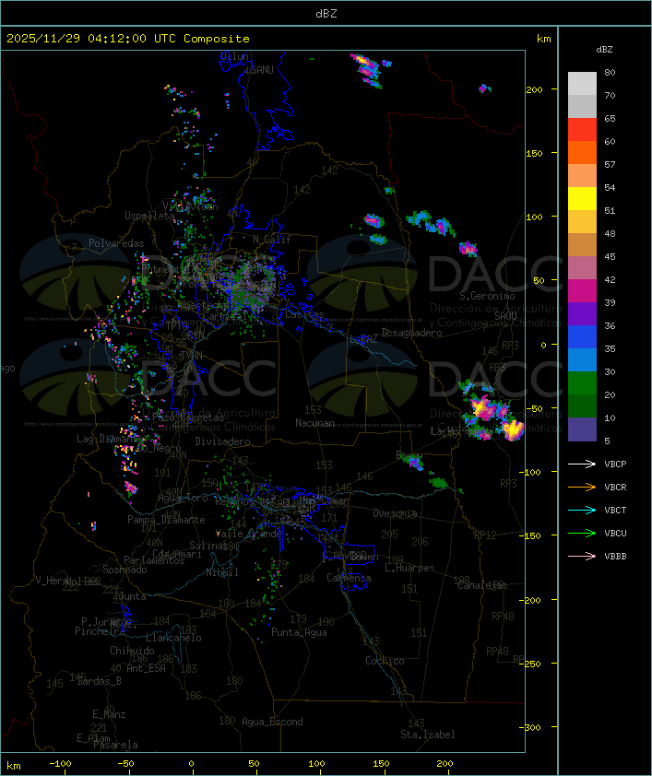Click the Carmensa map label
Screen dimensions: 652x776
(349, 578)
